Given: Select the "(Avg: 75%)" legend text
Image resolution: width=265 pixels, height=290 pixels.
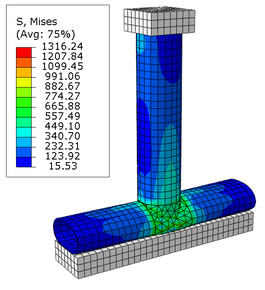Looking at the screenshot, I should coord(45,34).
